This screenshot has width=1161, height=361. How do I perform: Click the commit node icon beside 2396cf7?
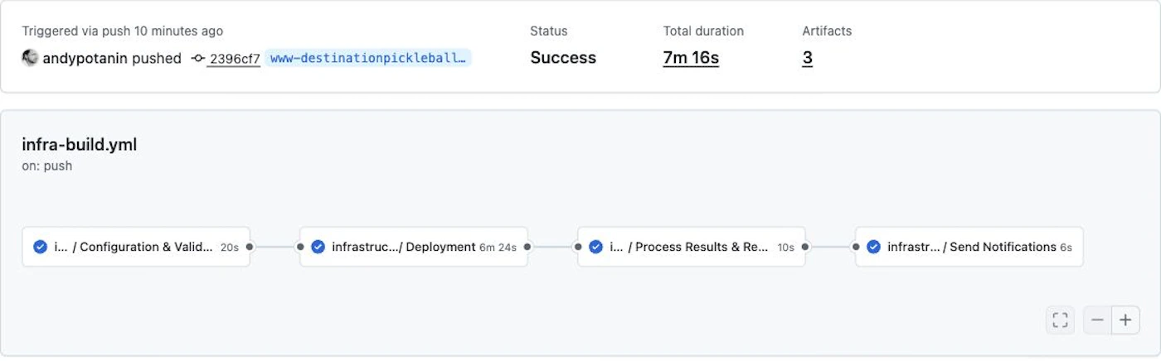(197, 58)
